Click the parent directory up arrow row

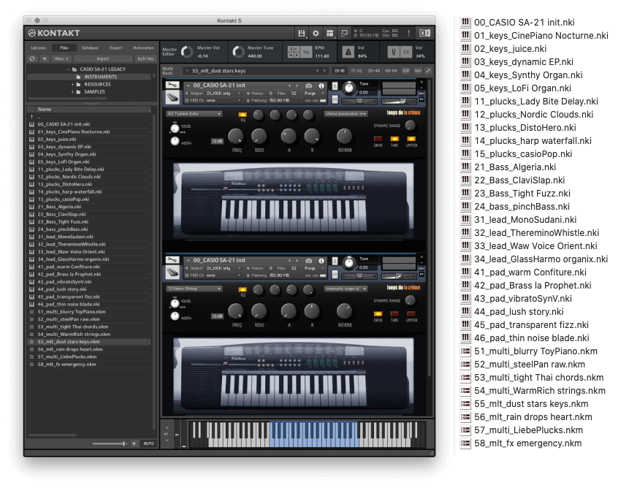[x=89, y=117]
